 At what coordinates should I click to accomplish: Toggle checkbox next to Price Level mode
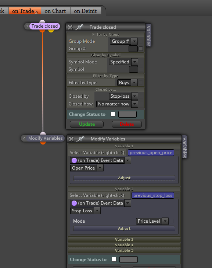pos(172,221)
